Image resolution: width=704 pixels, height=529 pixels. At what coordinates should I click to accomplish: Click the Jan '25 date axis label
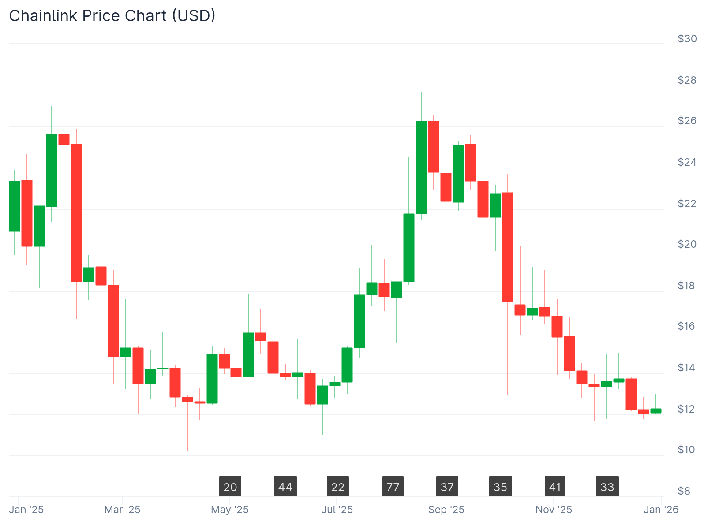coord(26,510)
